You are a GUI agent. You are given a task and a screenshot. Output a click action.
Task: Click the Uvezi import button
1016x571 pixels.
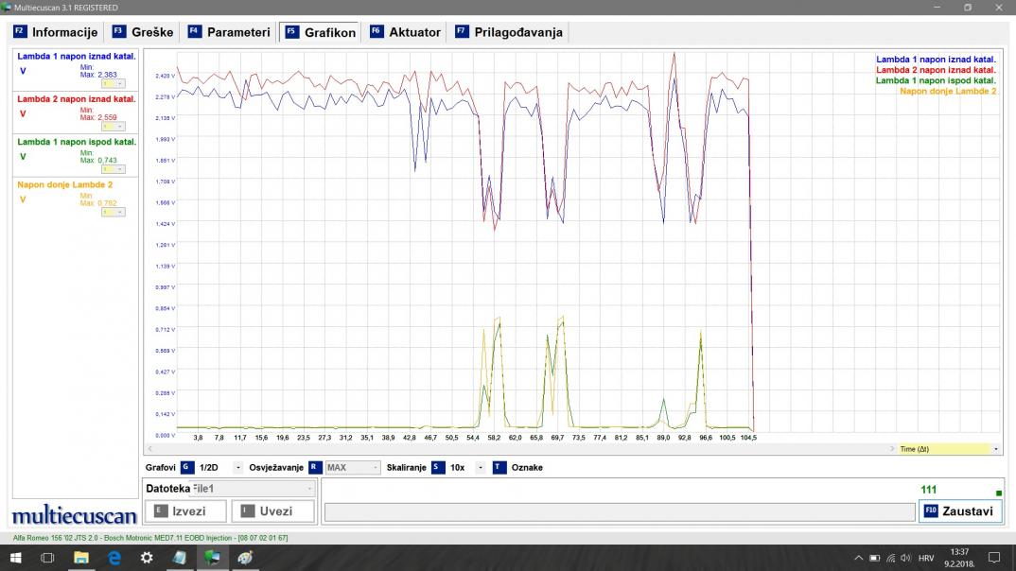point(272,511)
